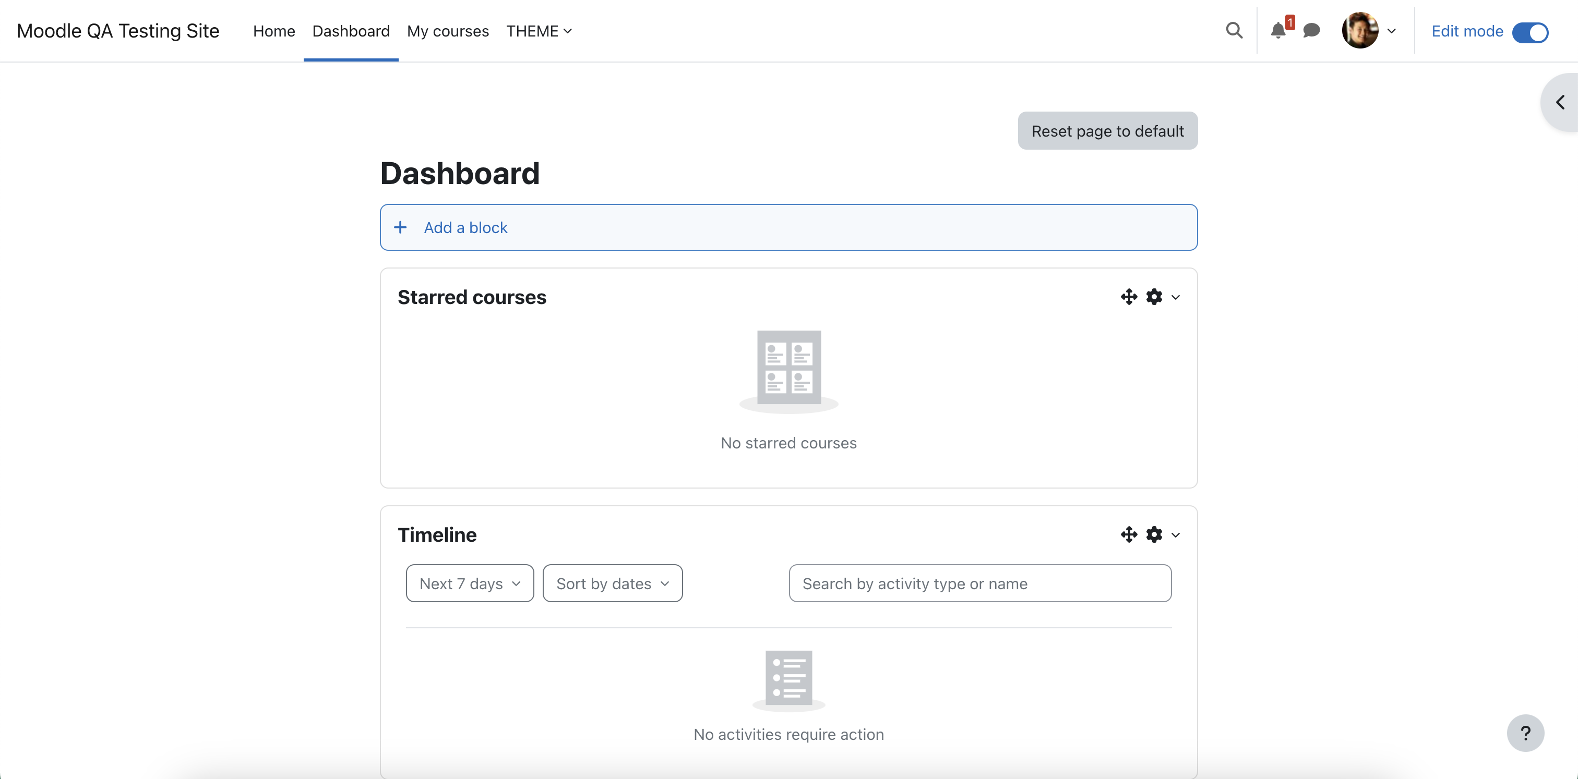Viewport: 1578px width, 779px height.
Task: Expand the user menu chevron
Action: (1391, 31)
